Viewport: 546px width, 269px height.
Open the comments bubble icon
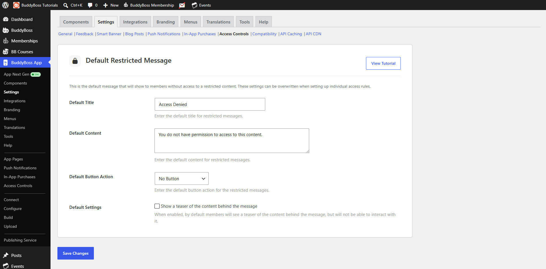click(90, 5)
